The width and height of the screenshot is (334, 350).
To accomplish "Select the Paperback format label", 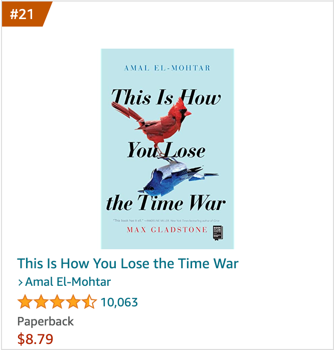I will coord(46,321).
